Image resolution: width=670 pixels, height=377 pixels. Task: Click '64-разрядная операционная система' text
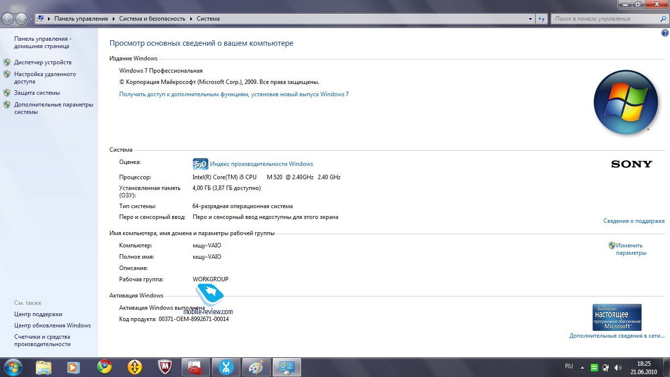click(x=243, y=206)
